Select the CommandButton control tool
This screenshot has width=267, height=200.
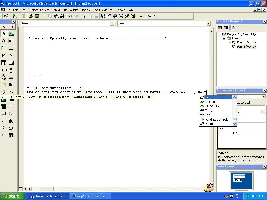click(11, 48)
